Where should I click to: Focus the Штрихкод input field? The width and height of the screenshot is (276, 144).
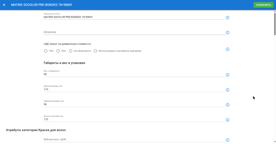pos(134,32)
